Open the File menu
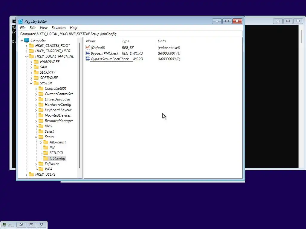 tap(23, 28)
